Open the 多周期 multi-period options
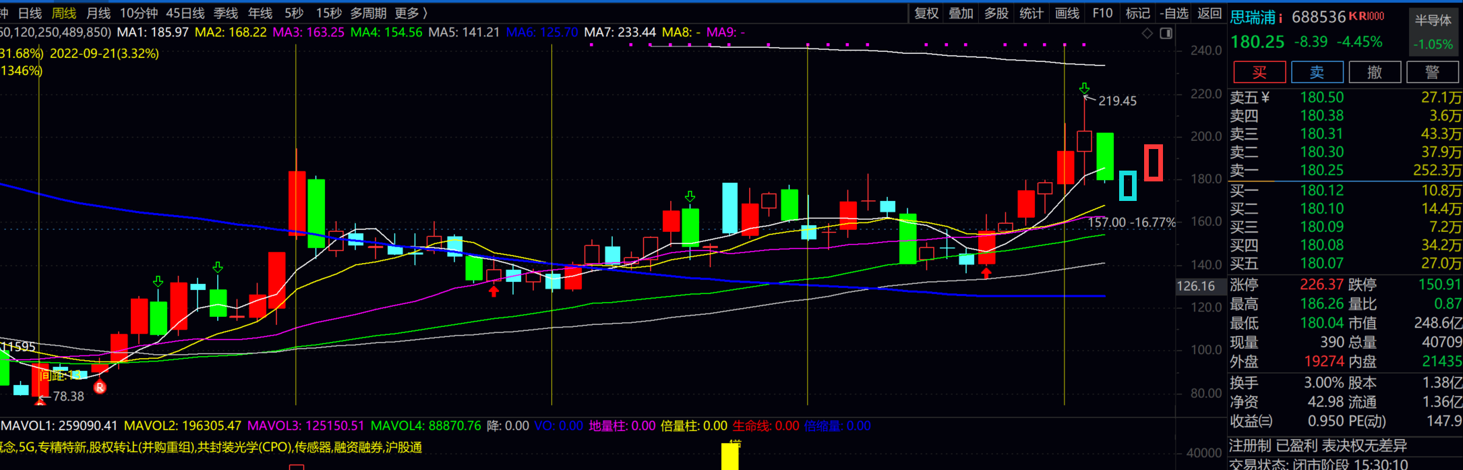 368,13
